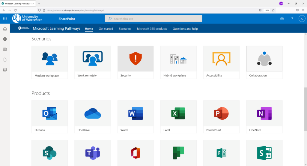Image resolution: width=307 pixels, height=166 pixels.
Task: Click the site security shield icon
Action: tap(40, 10)
